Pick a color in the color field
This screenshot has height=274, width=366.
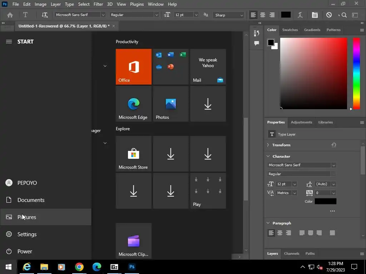click(x=313, y=73)
